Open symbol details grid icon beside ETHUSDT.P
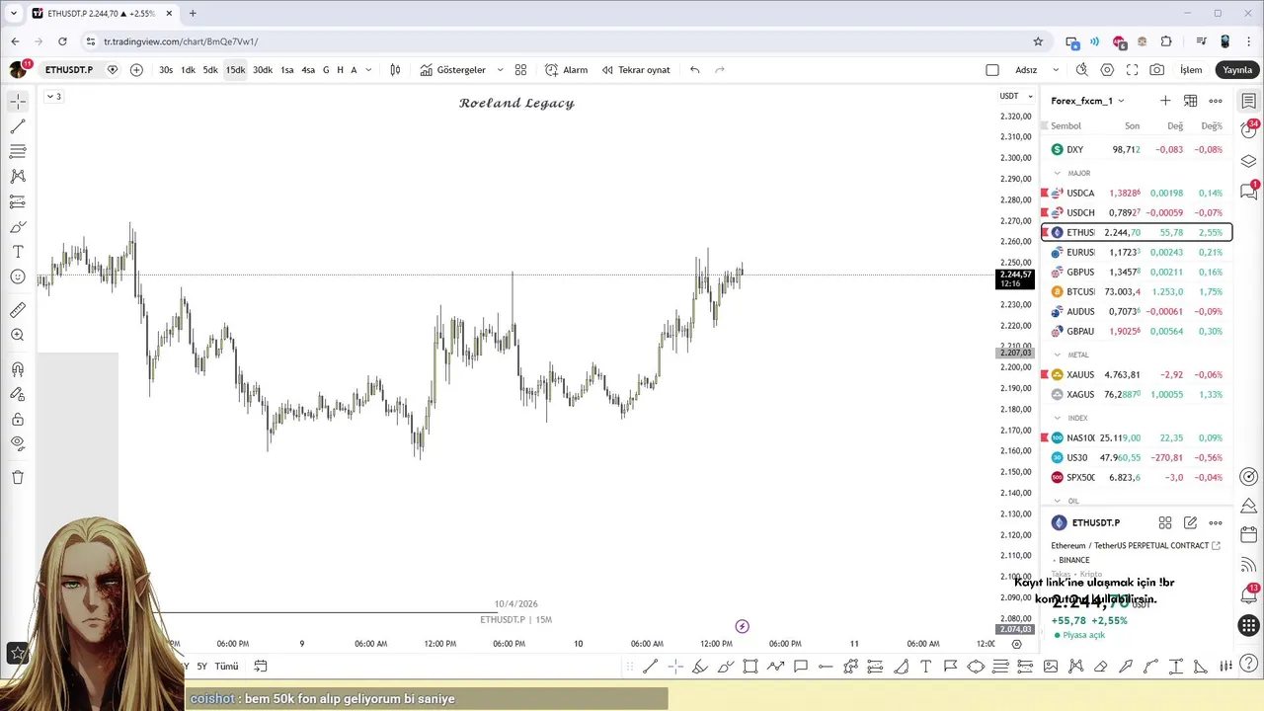1264x711 pixels. tap(1165, 522)
